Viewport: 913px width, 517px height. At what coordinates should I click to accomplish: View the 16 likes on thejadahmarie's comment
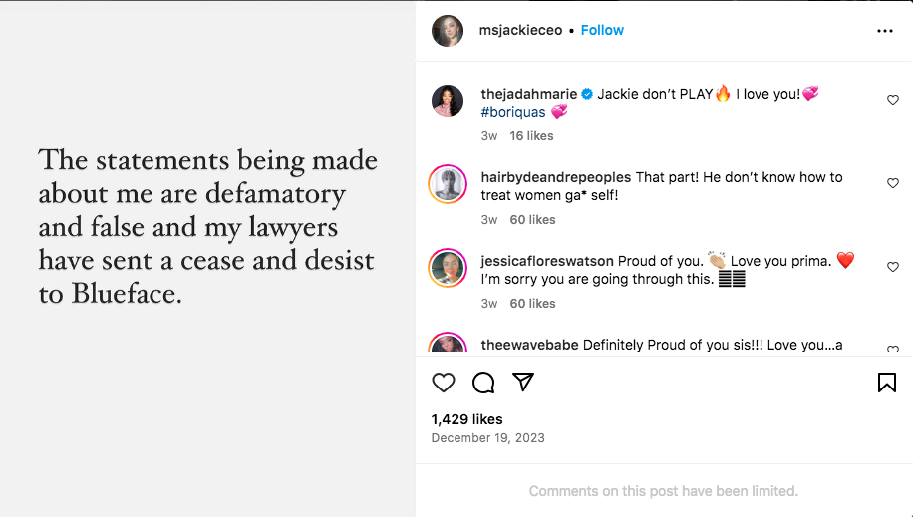tap(531, 135)
